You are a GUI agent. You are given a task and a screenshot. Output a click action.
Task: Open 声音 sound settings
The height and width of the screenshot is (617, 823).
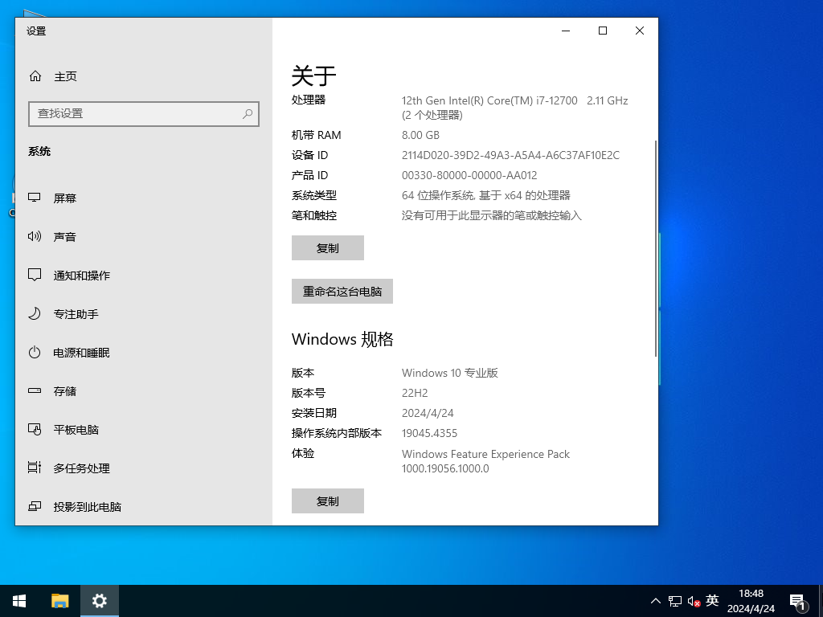click(x=64, y=236)
